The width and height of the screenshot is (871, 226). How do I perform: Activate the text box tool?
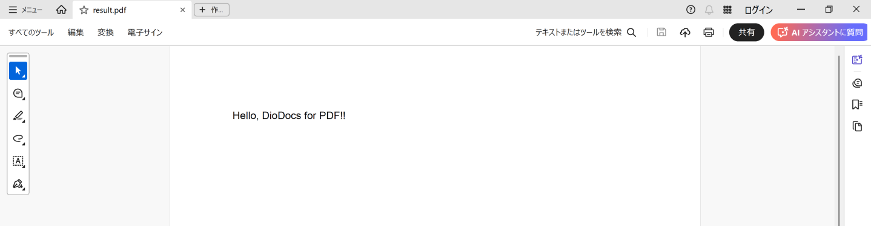click(x=18, y=161)
